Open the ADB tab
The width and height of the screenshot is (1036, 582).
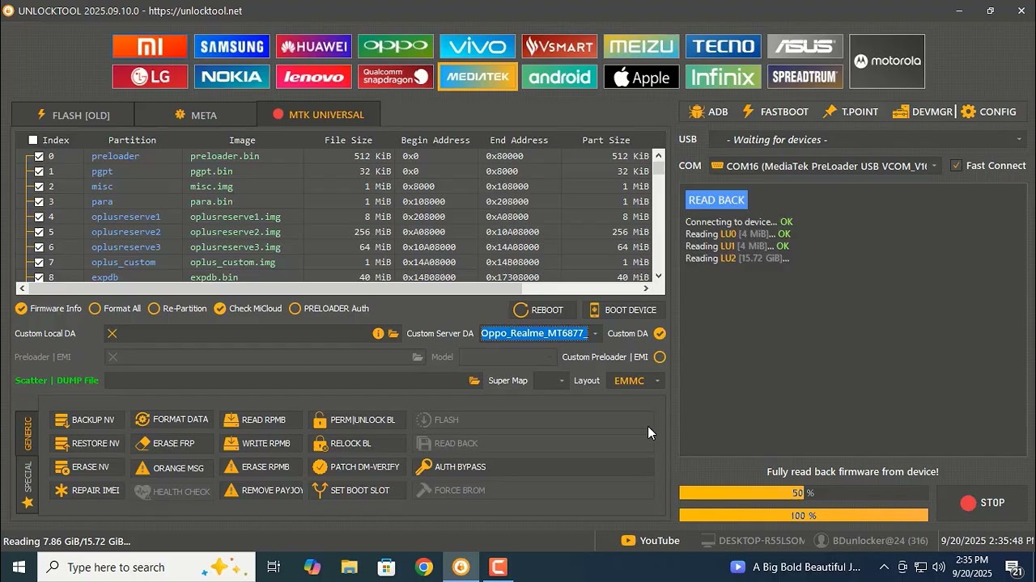pos(708,112)
